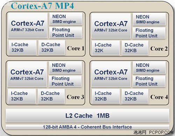Select the I-Cache 32K block in Core 2

click(106, 48)
